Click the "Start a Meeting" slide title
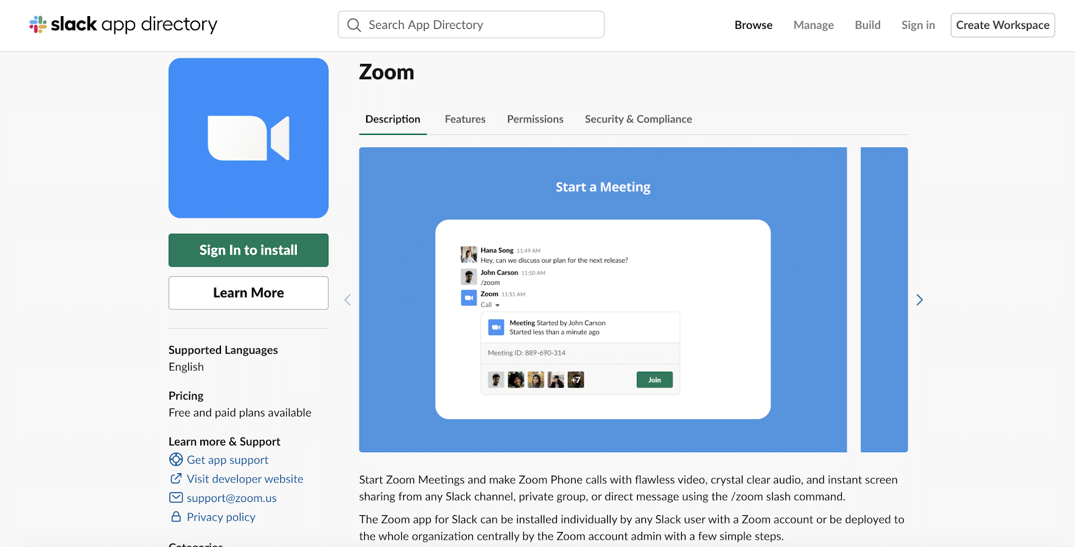This screenshot has height=547, width=1075. [x=603, y=187]
